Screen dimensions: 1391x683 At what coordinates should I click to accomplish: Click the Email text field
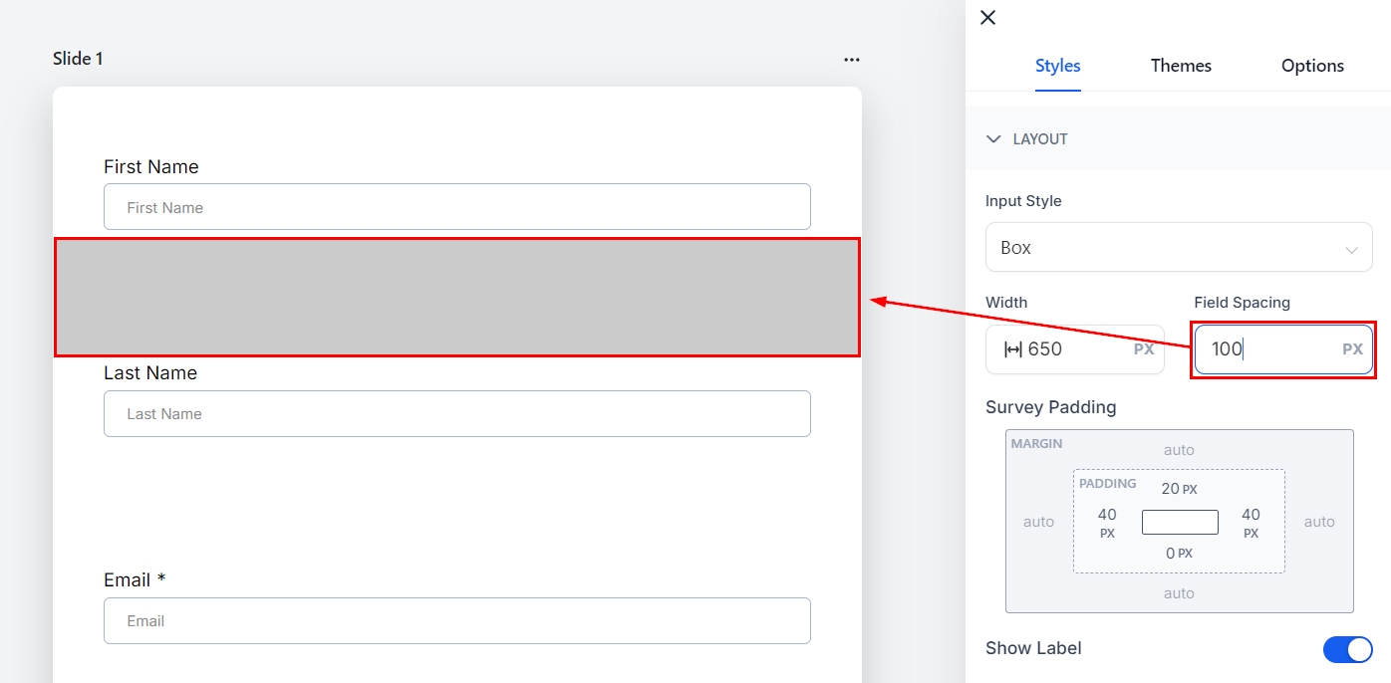coord(456,621)
